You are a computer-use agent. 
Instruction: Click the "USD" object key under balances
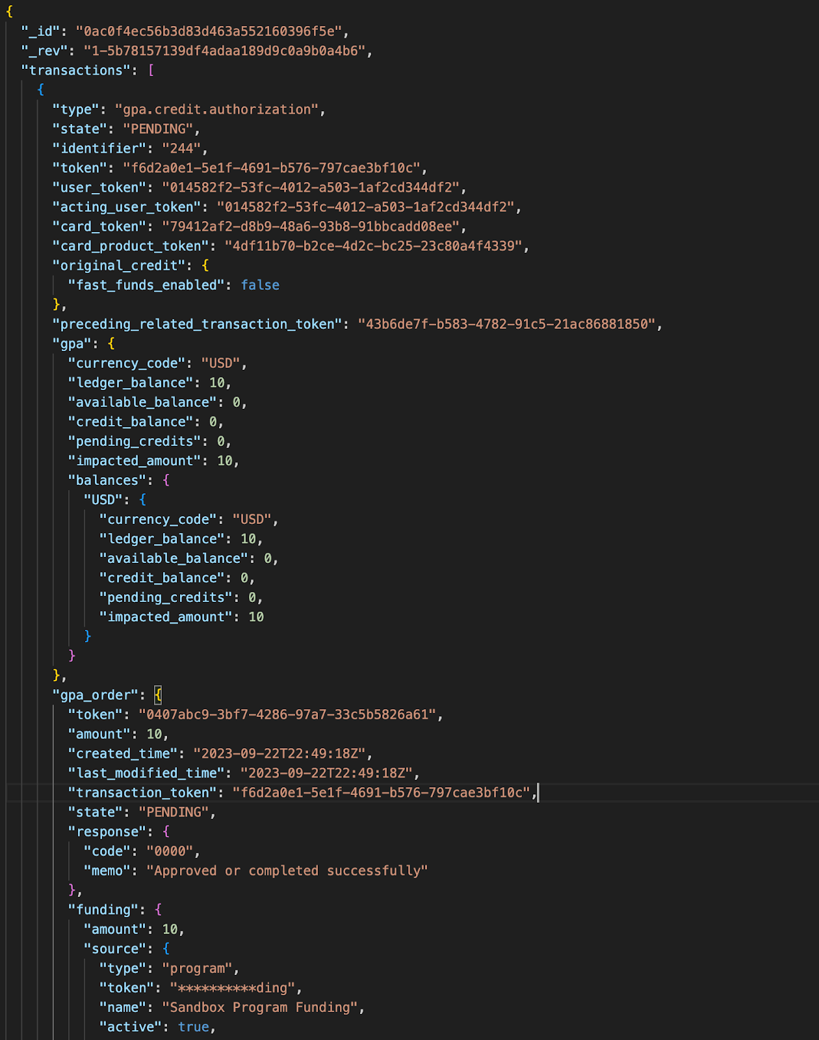click(x=103, y=499)
